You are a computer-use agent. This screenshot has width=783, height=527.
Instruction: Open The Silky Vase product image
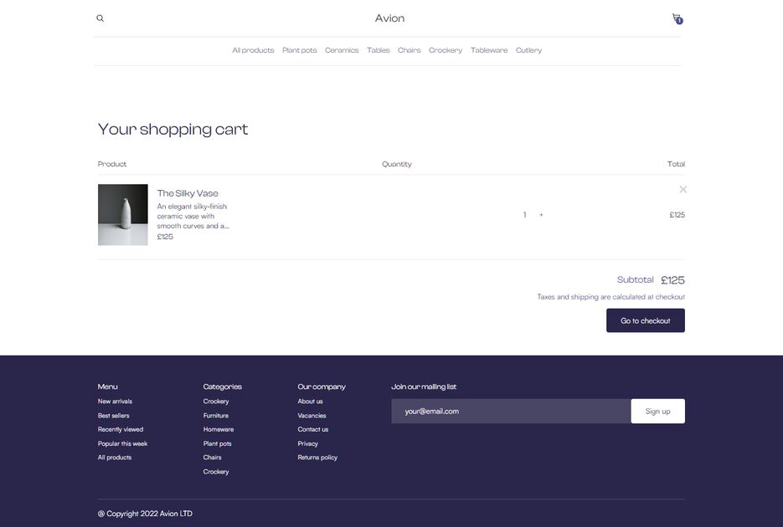(123, 215)
